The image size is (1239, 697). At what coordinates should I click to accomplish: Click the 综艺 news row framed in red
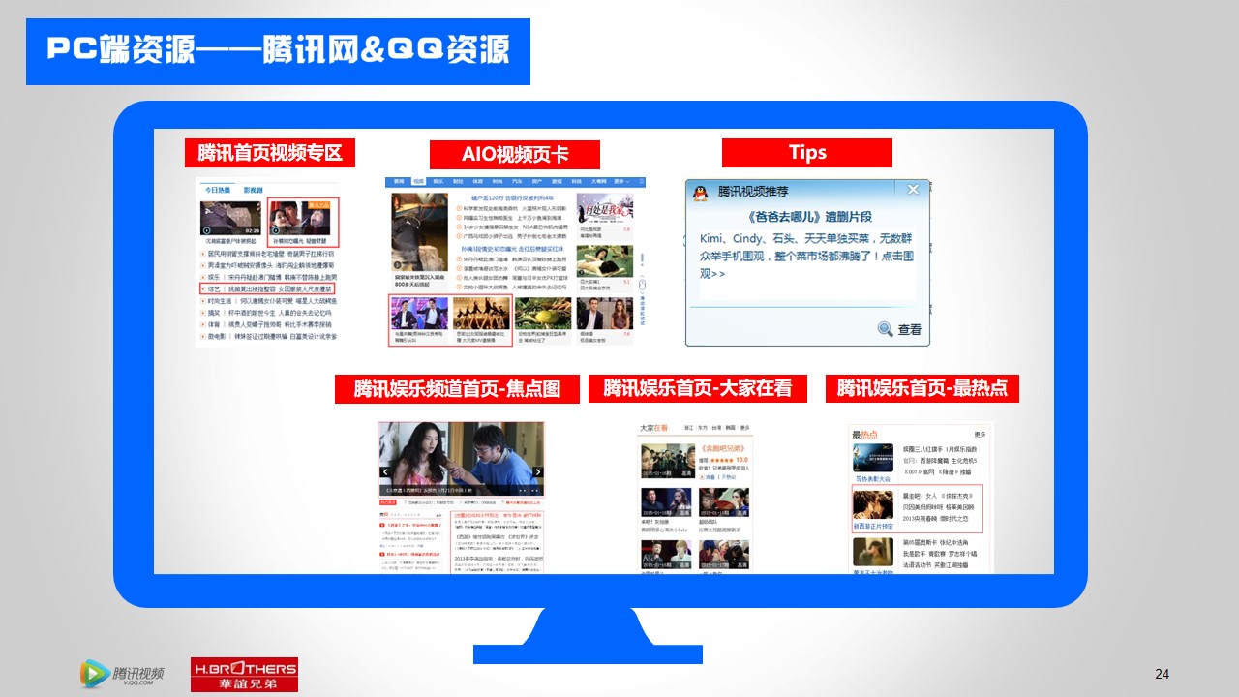[x=267, y=288]
